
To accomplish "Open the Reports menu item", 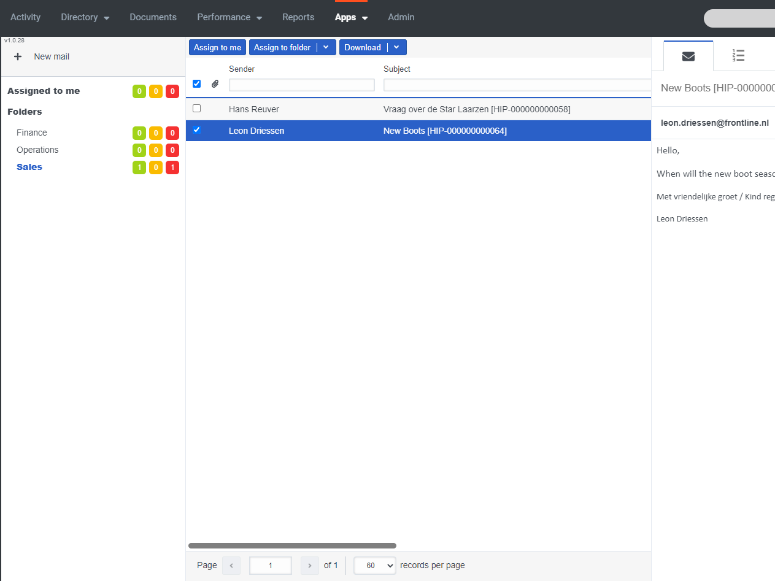I will pos(298,17).
